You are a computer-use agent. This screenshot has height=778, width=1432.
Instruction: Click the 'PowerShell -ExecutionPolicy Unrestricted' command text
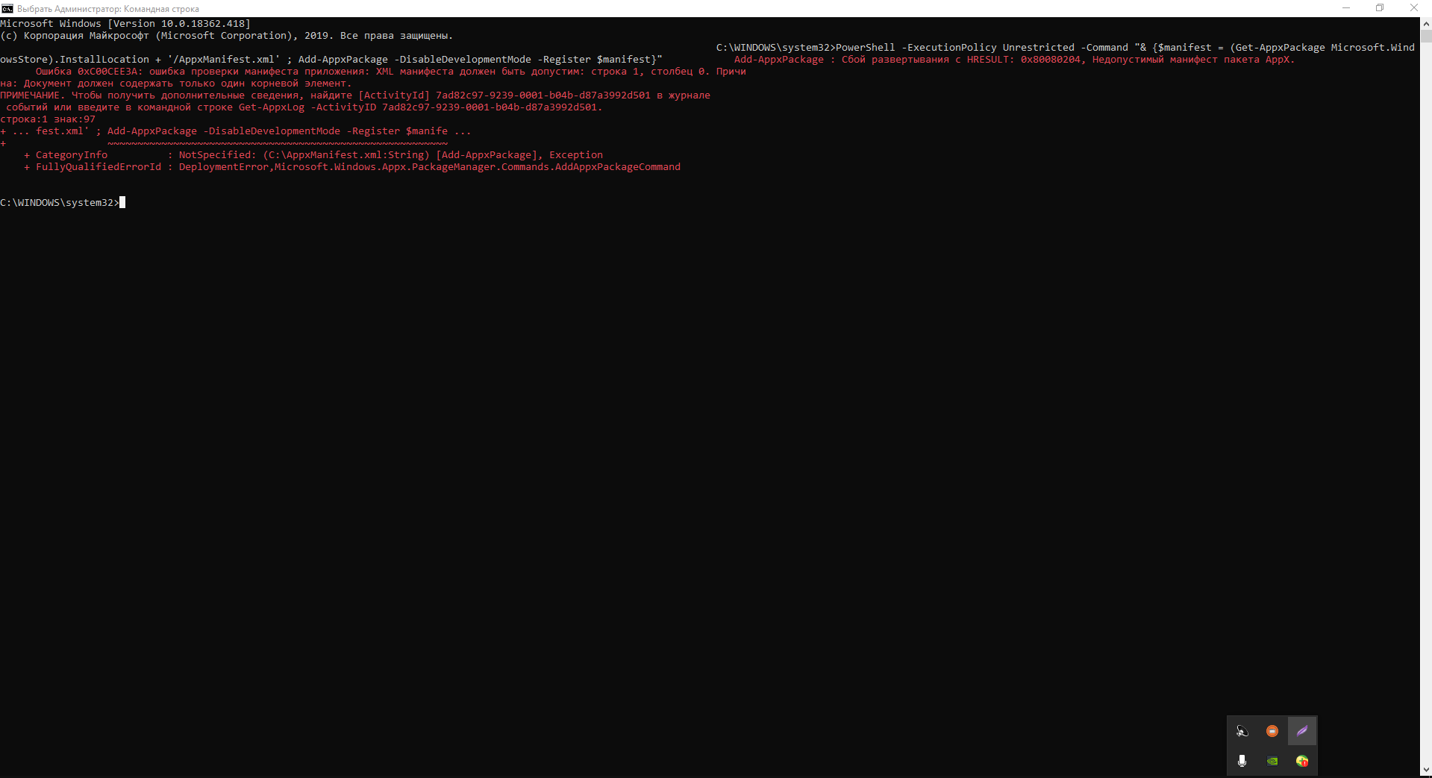click(x=954, y=48)
